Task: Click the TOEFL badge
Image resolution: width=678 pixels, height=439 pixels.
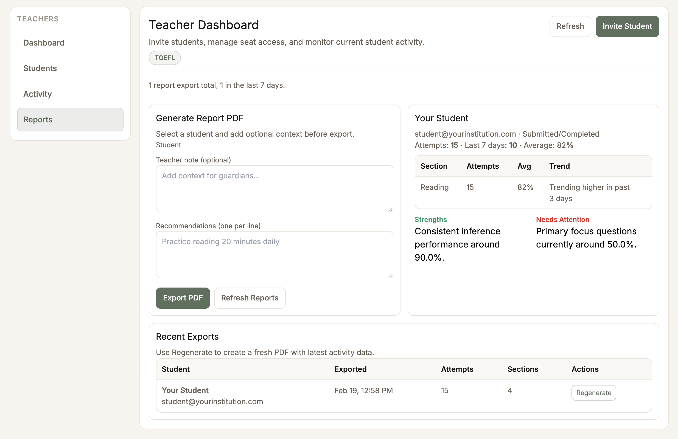Action: point(164,58)
